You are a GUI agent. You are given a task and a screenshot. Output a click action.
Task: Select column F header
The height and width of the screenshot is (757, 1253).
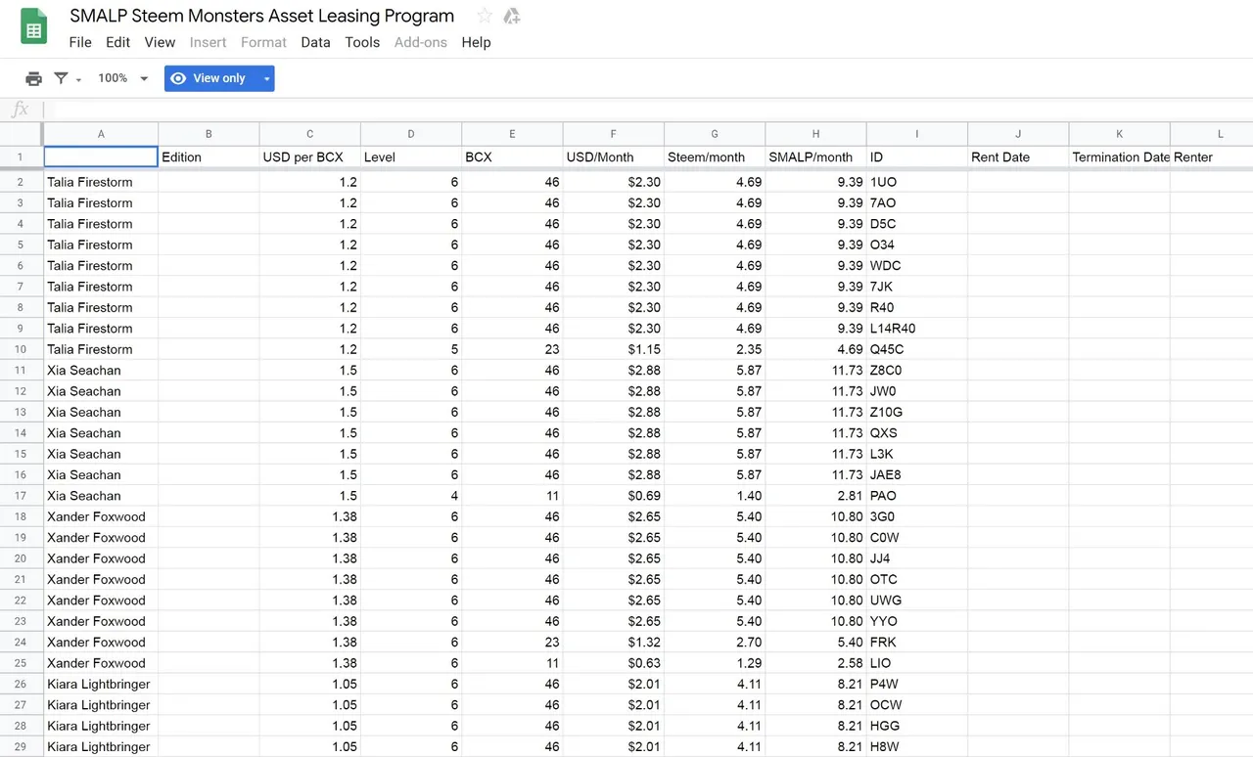pyautogui.click(x=613, y=134)
